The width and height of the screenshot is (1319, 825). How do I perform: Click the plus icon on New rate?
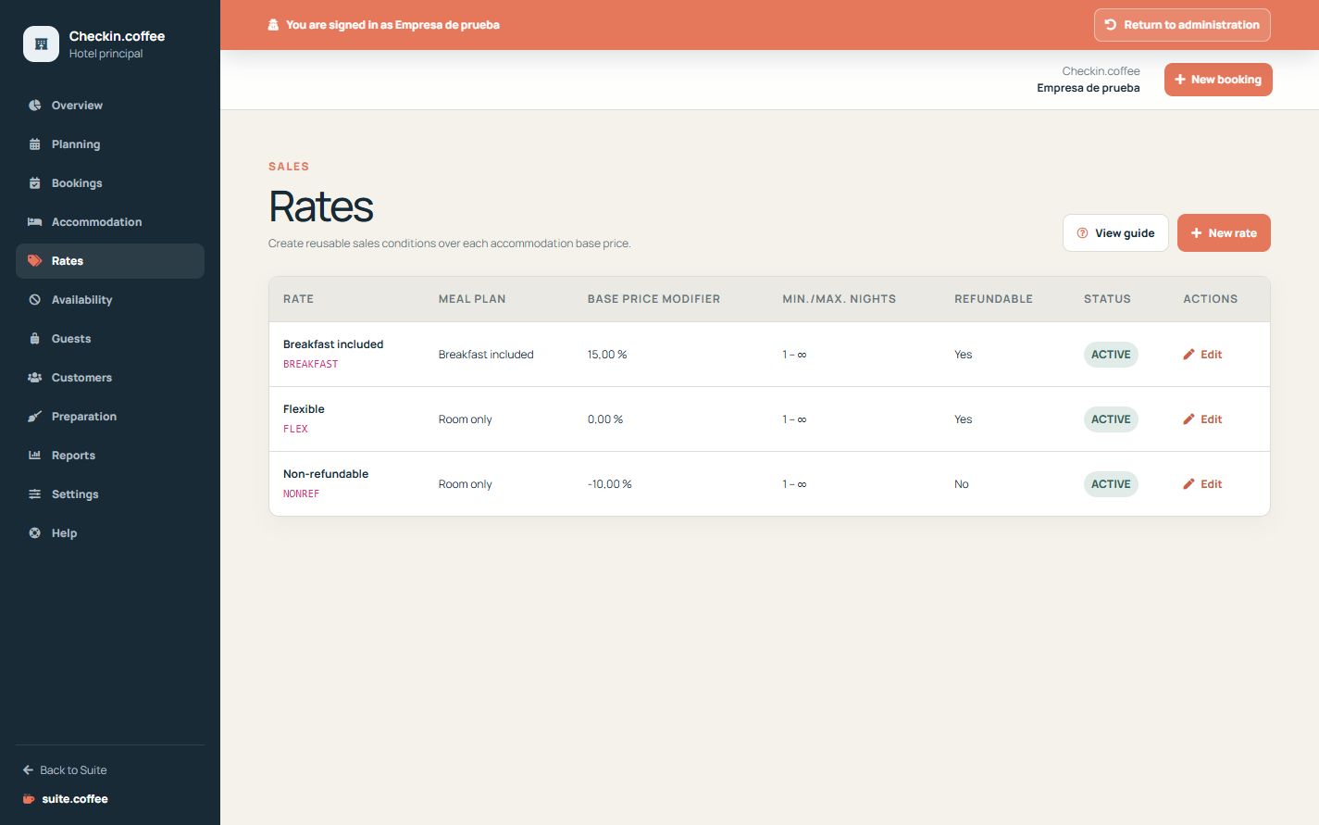coord(1196,233)
